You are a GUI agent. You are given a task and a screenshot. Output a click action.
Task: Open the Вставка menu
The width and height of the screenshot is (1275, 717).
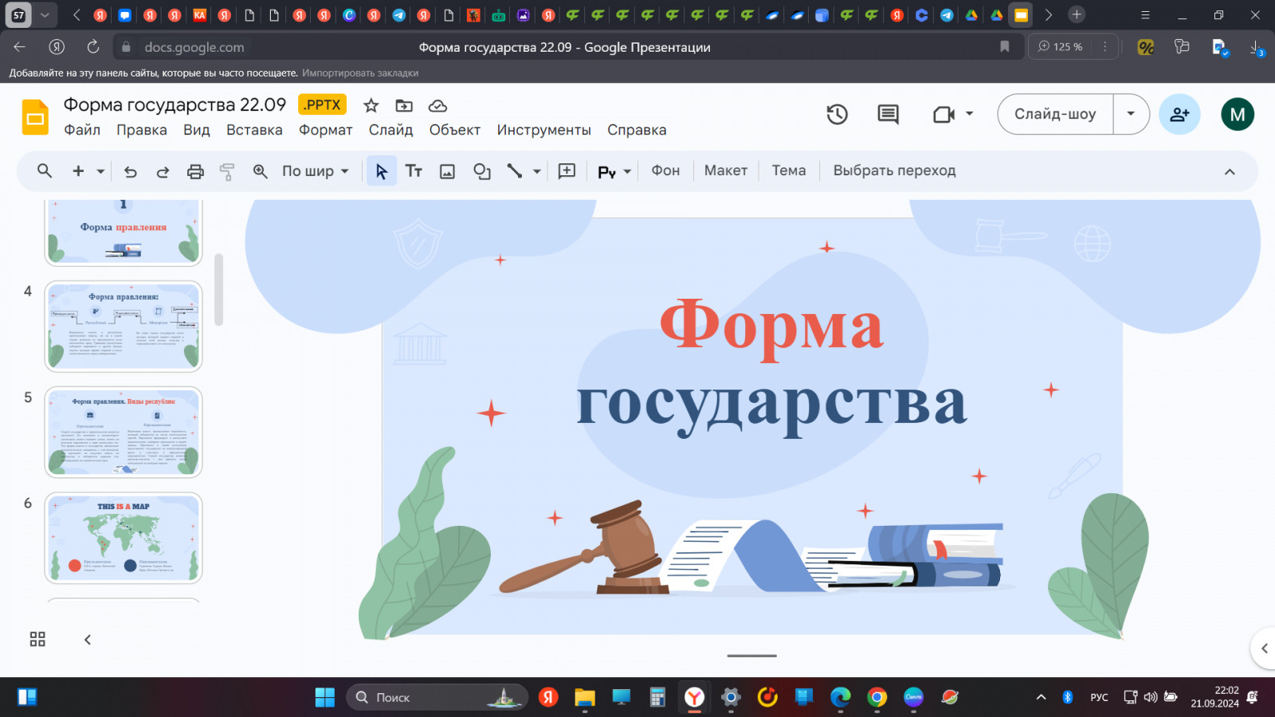(x=254, y=130)
